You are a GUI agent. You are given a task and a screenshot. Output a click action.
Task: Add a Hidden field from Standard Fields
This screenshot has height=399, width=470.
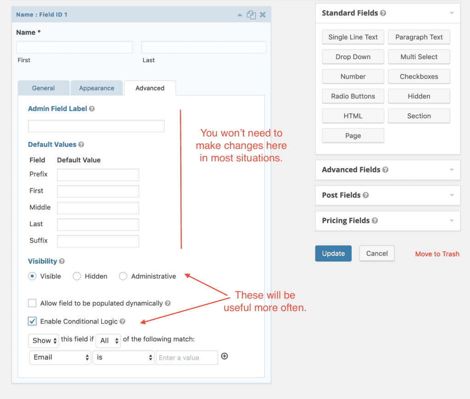pos(419,96)
